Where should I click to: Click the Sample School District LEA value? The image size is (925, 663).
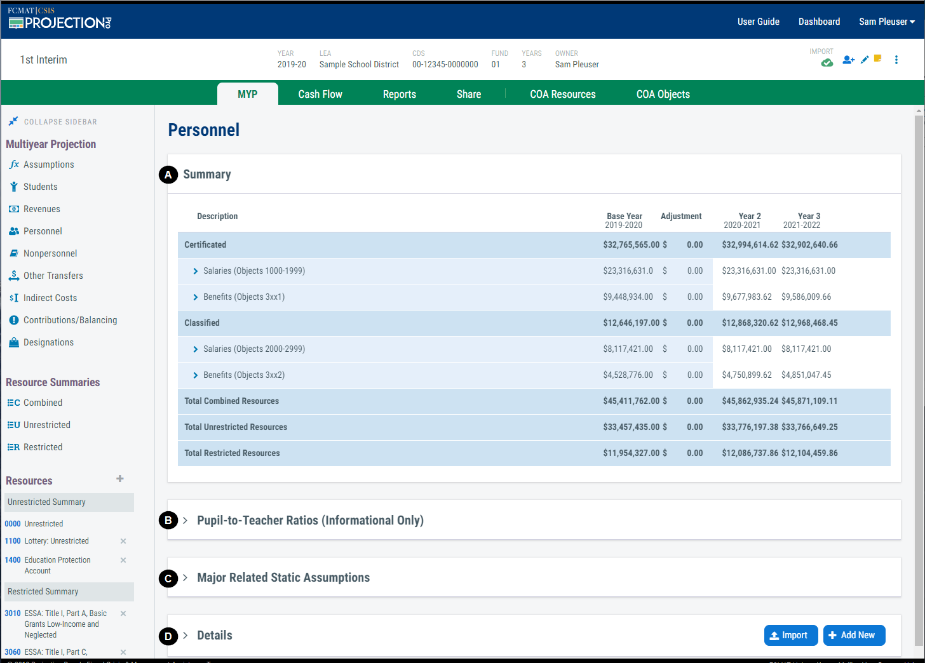359,65
